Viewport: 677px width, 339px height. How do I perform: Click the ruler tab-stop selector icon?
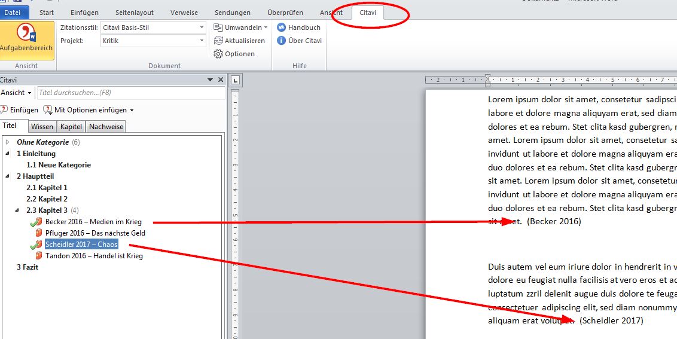pos(236,80)
